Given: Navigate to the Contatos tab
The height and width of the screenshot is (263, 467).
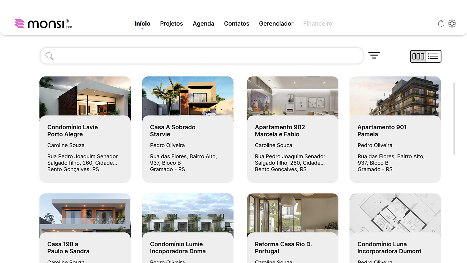Looking at the screenshot, I should [x=237, y=24].
